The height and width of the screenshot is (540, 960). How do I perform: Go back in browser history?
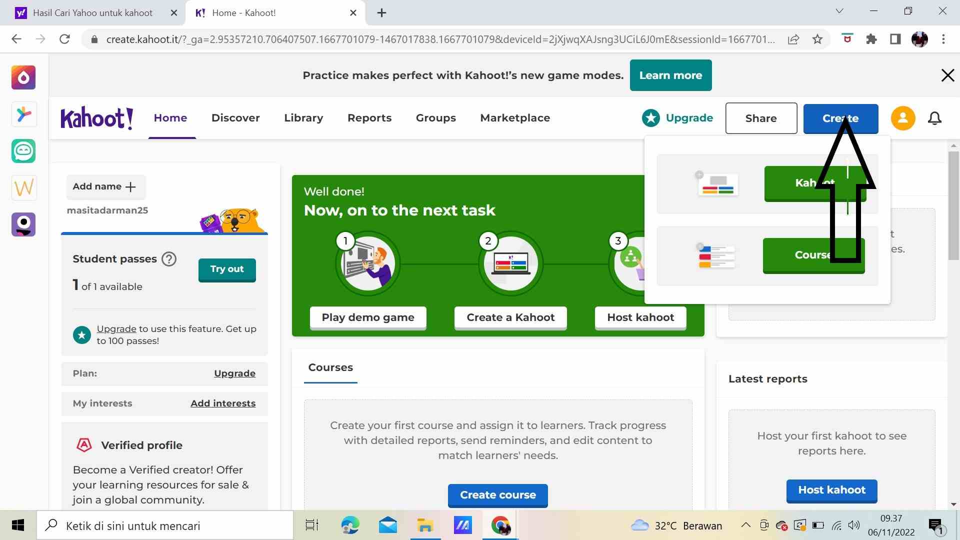pyautogui.click(x=16, y=39)
